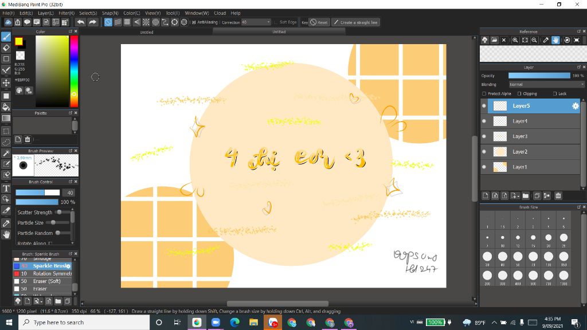Screen dimensions: 587x330
Task: Select the Eraser (Soft) brush
Action: (x=42, y=281)
